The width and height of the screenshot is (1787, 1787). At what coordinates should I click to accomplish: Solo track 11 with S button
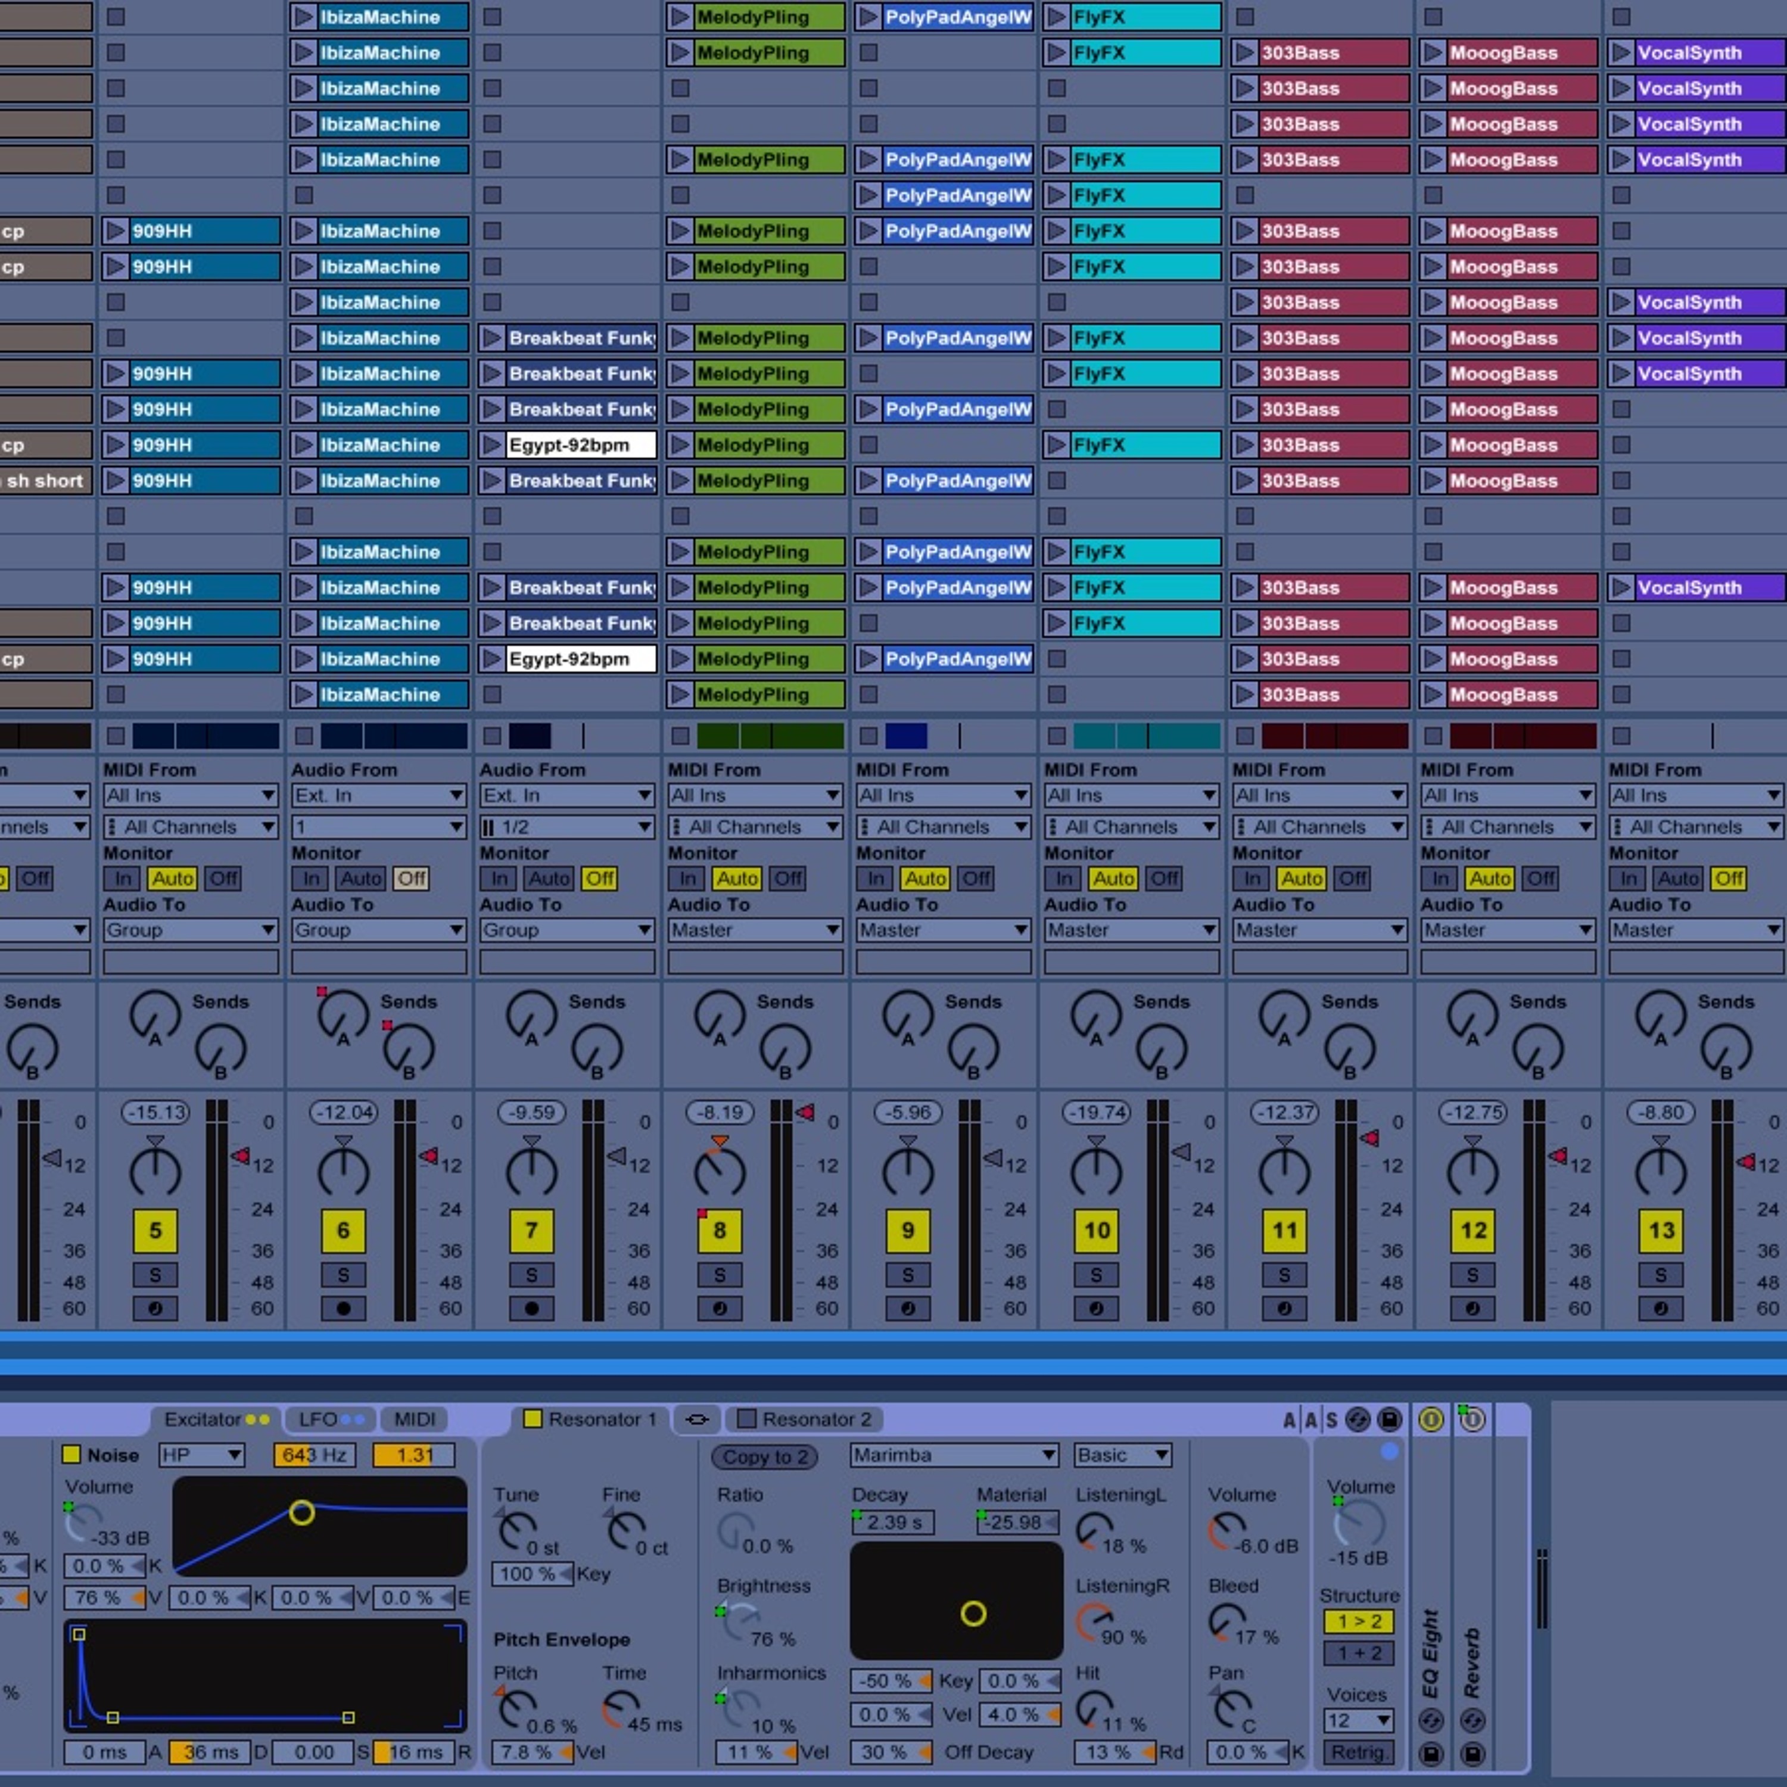1284,1275
